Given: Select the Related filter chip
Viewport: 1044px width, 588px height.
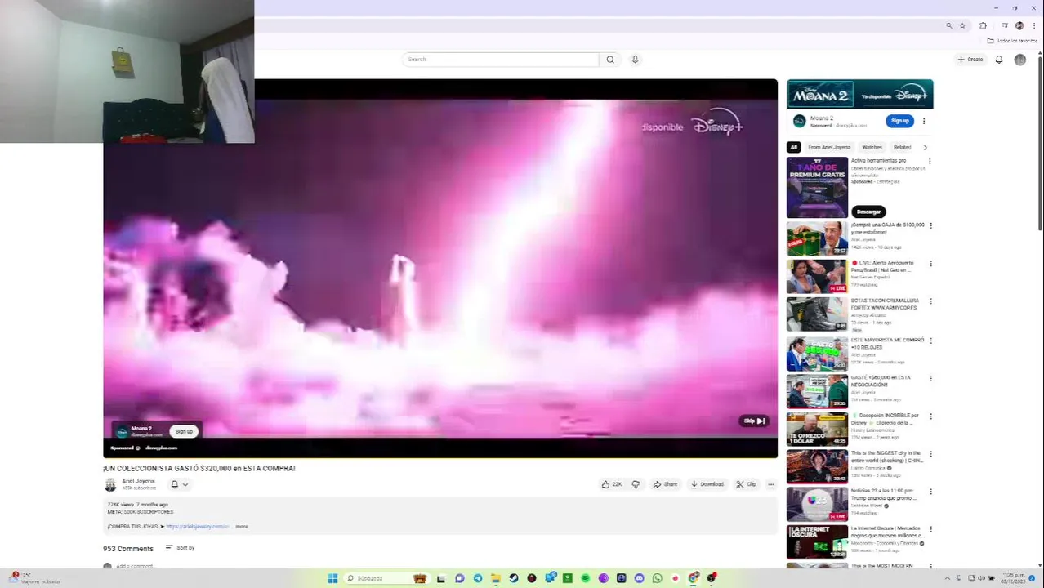Looking at the screenshot, I should click(902, 148).
